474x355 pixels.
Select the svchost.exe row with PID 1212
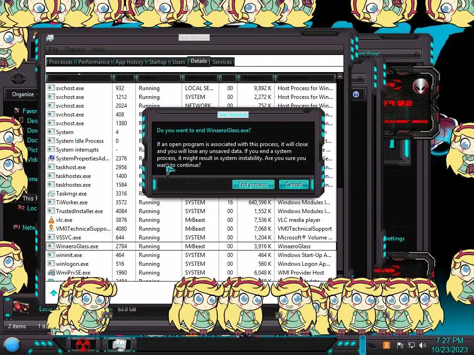191,97
